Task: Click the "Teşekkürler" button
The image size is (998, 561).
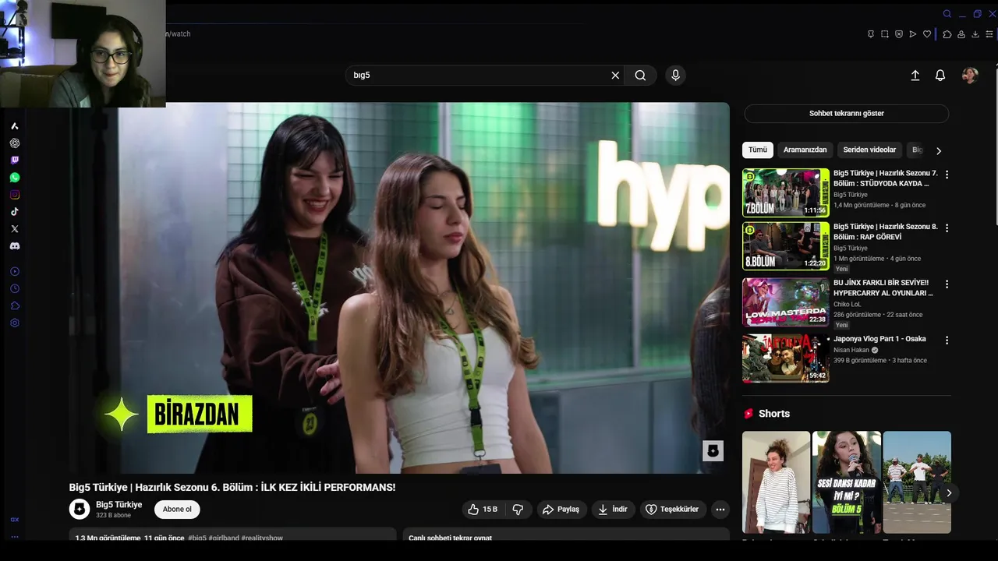Action: coord(672,510)
